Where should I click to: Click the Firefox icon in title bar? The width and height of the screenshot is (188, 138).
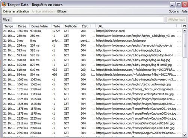(x=4, y=4)
